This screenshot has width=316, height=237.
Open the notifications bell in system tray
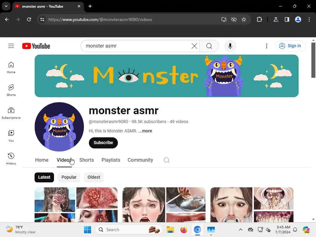(x=295, y=230)
